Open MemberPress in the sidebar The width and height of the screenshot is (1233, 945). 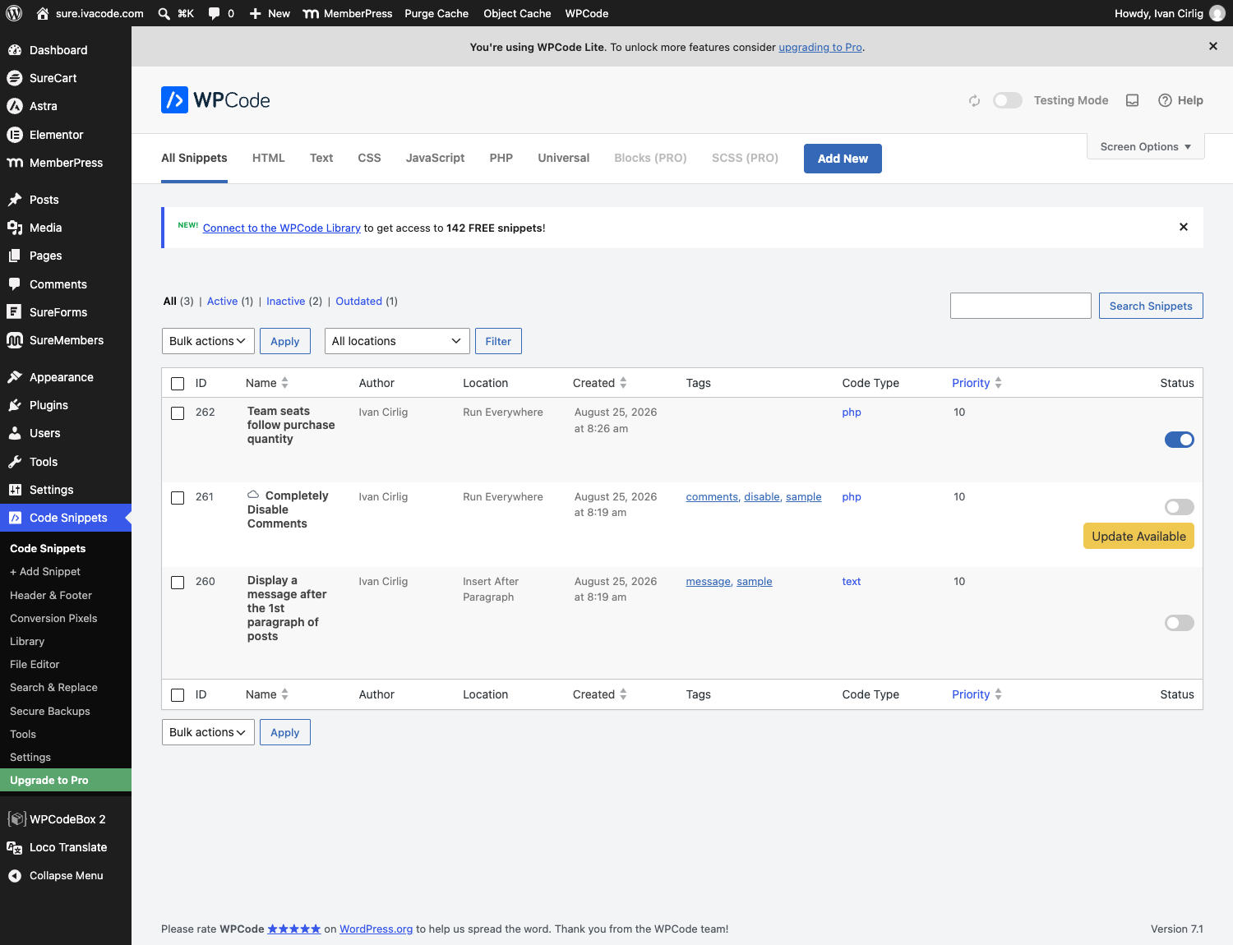pyautogui.click(x=66, y=163)
